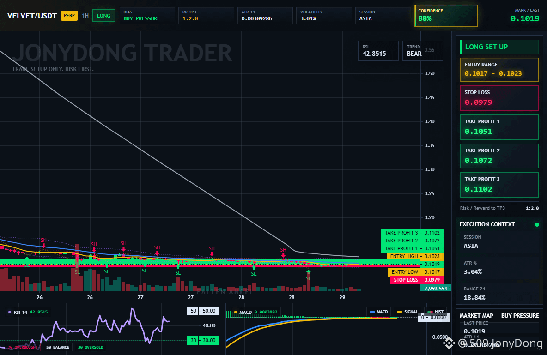Click the Session ASIA box under Execution Context
The height and width of the screenshot is (355, 547).
pyautogui.click(x=499, y=242)
